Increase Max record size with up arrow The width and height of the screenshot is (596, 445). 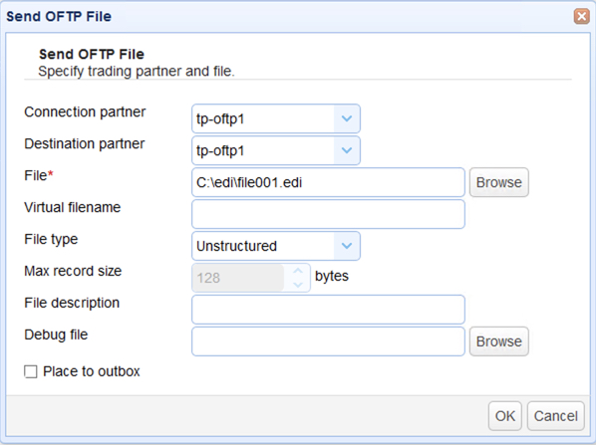coord(298,271)
